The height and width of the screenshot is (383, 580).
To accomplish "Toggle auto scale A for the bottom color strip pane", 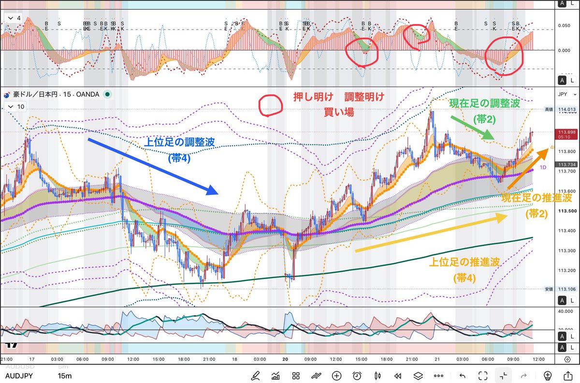I will (561, 348).
